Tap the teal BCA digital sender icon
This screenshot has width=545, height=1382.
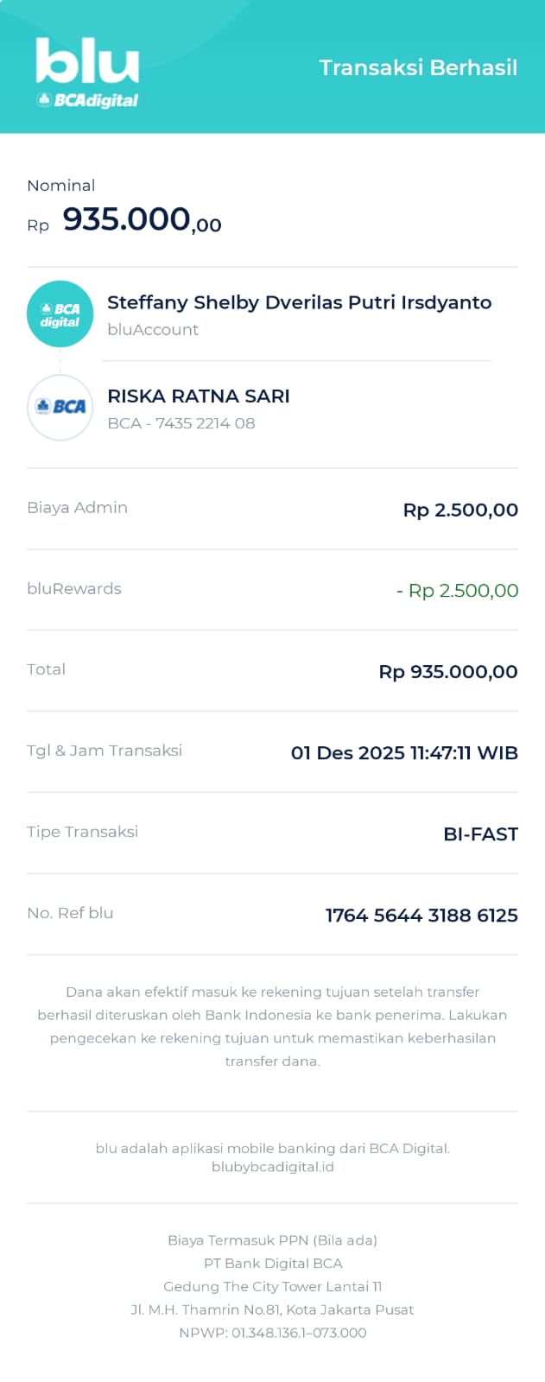(x=60, y=314)
